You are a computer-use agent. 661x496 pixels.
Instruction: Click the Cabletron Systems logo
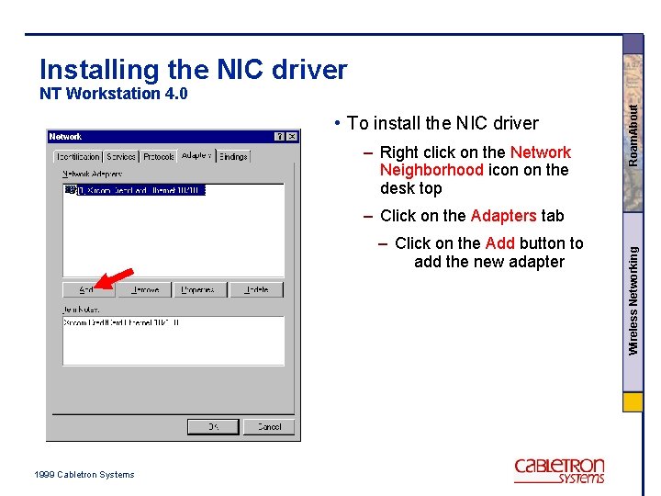pos(559,470)
